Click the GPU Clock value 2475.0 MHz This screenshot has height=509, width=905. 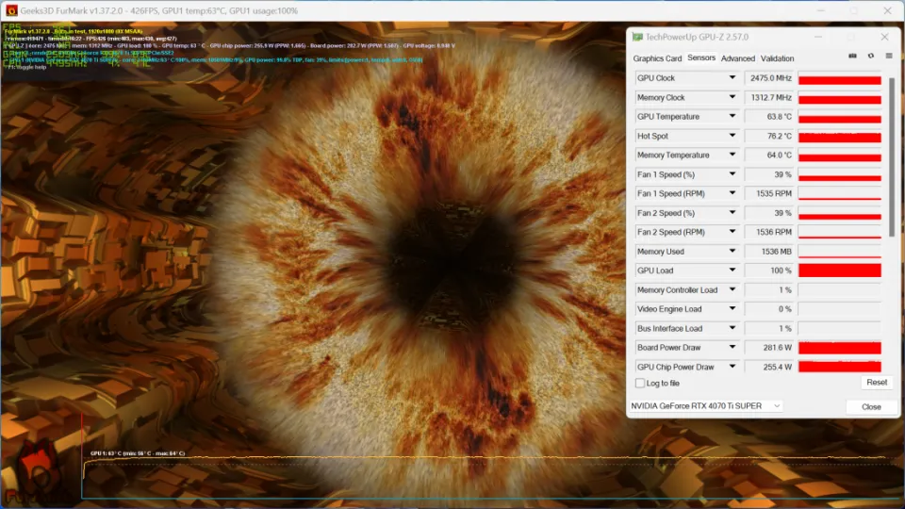coord(770,78)
